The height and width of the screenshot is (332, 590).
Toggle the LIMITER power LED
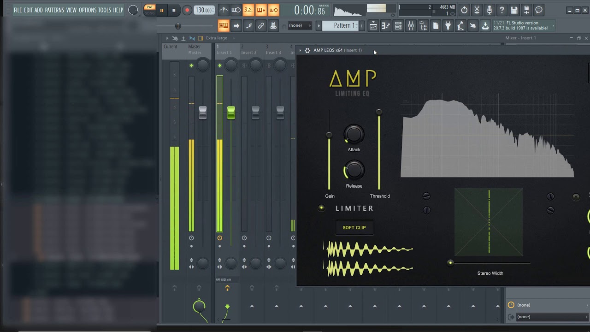(x=321, y=208)
